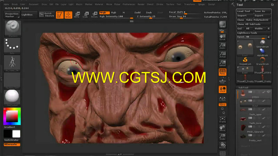Click the BPR render button
Image resolution: width=278 pixels, height=156 pixels.
(222, 24)
